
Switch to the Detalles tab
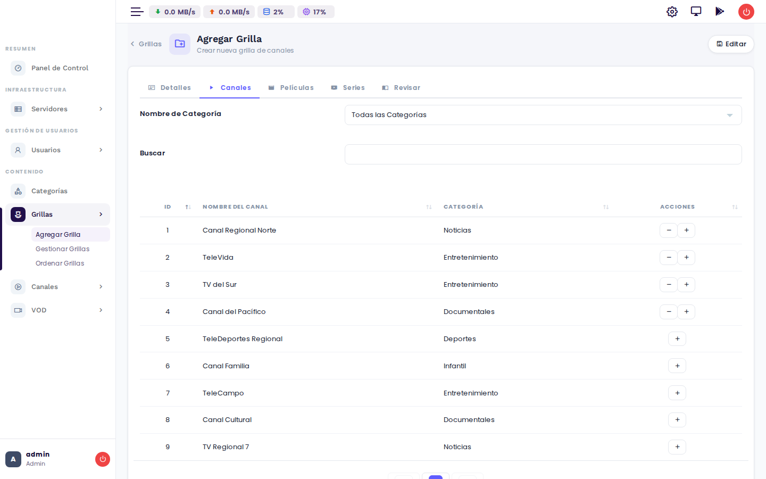[170, 88]
